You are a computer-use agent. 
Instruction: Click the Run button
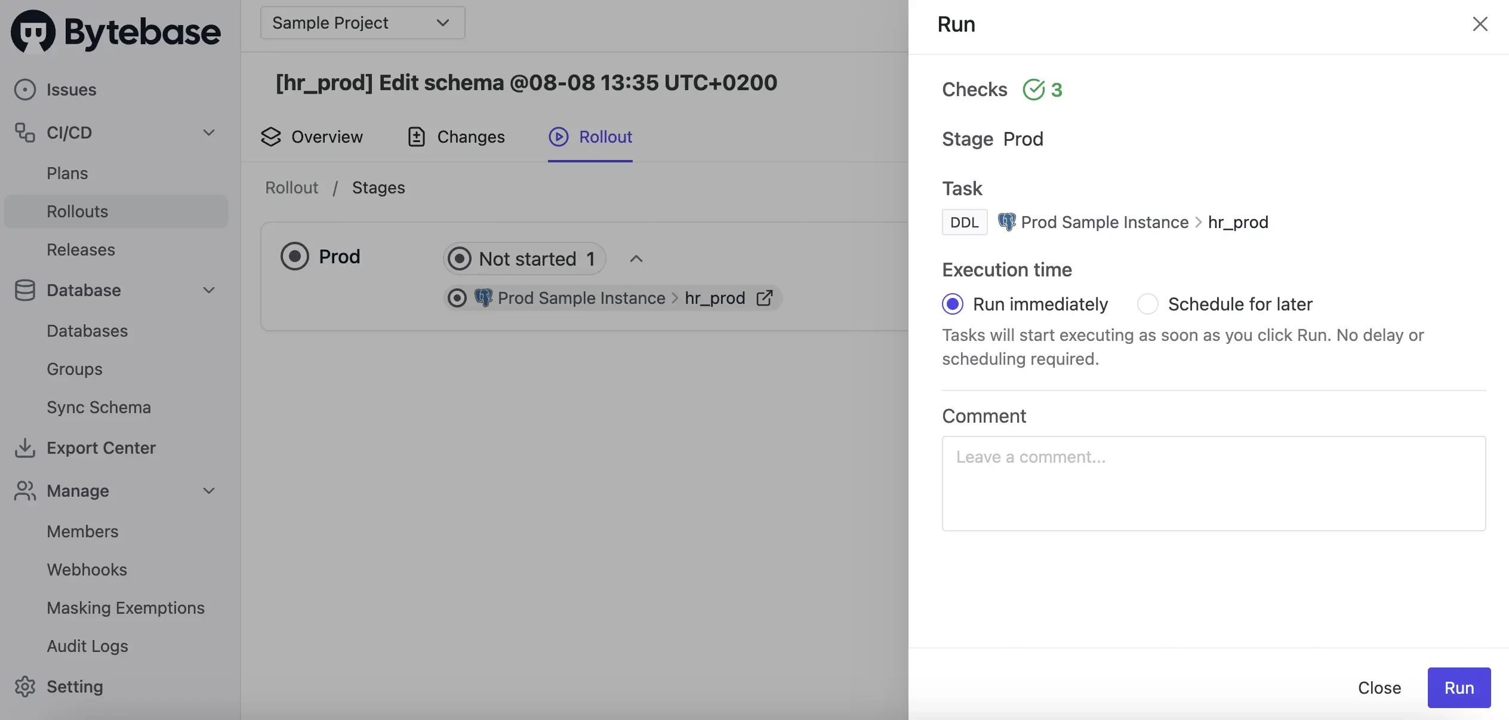point(1458,687)
